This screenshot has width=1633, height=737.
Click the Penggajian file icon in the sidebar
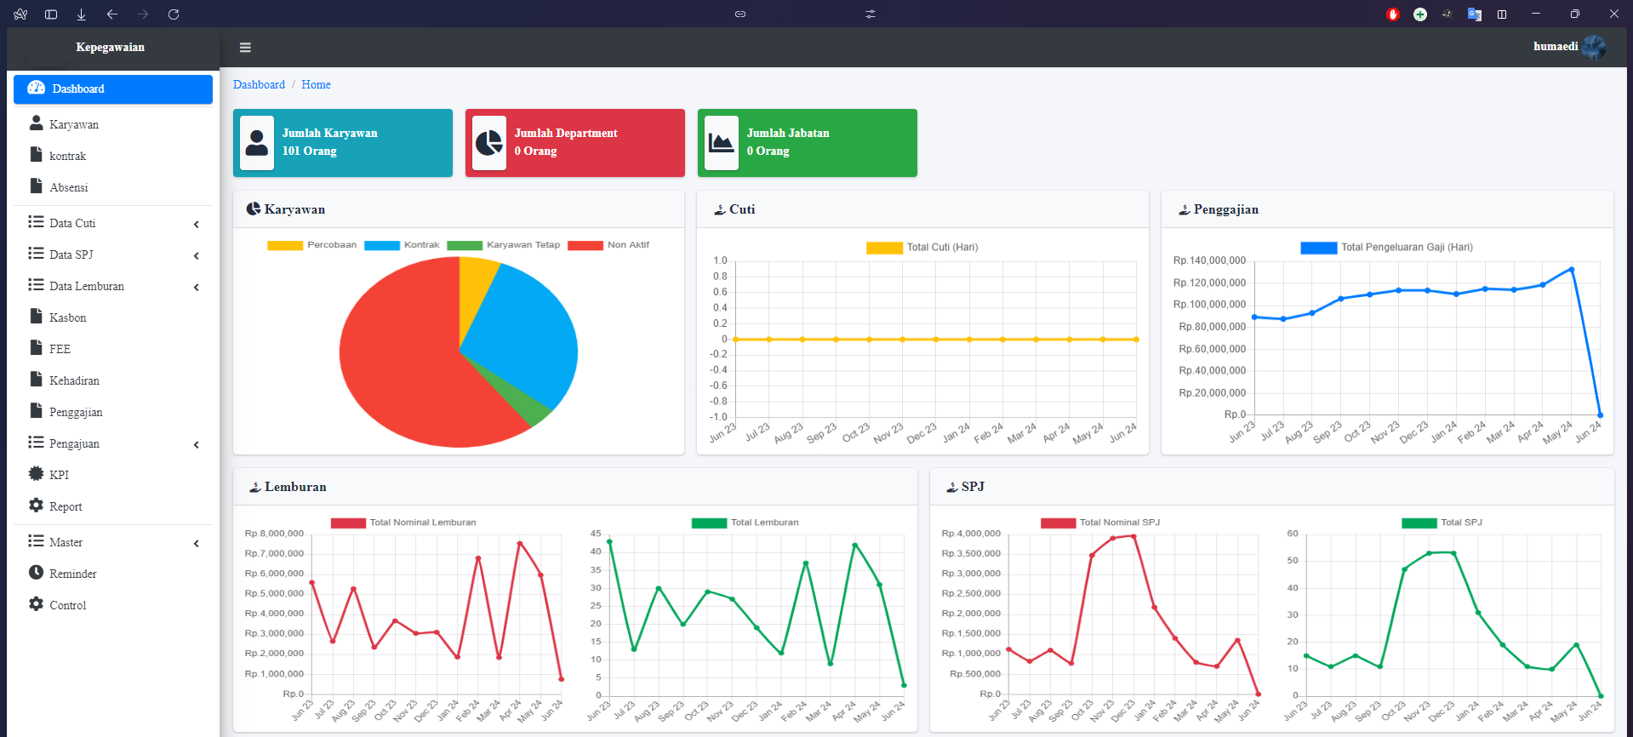pyautogui.click(x=36, y=410)
